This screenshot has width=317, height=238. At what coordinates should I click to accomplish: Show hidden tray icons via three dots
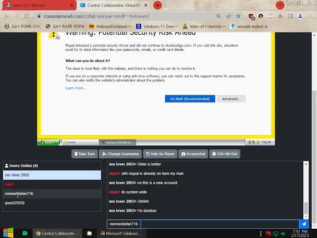261,234
